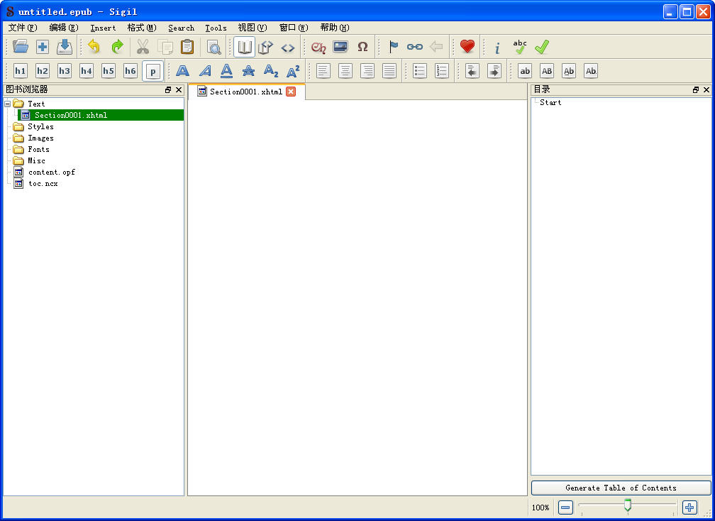Select the Start entry in table of contents

pos(550,102)
